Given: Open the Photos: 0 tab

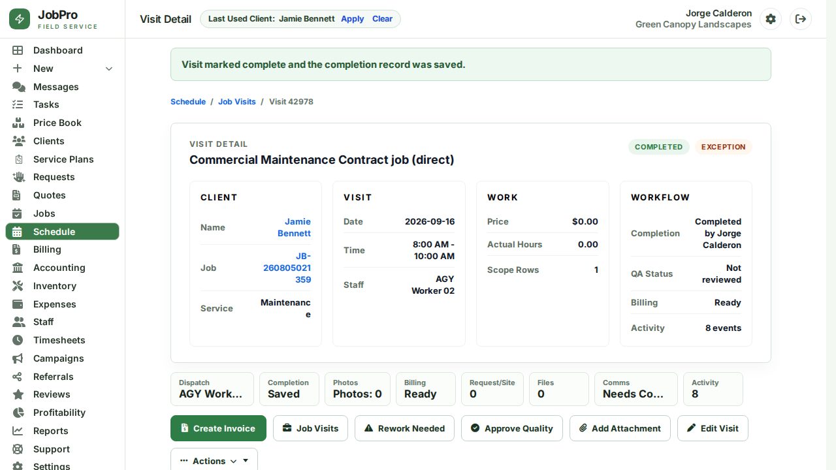Looking at the screenshot, I should pos(357,389).
